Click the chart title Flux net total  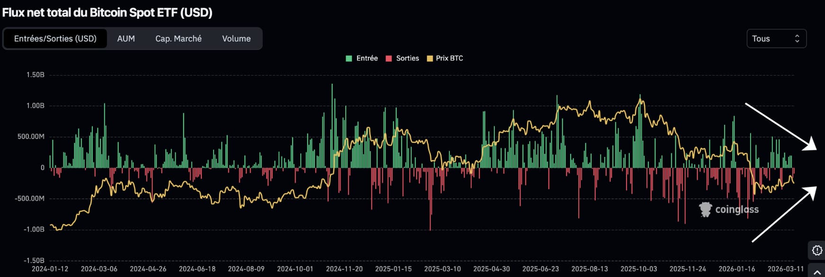(108, 13)
